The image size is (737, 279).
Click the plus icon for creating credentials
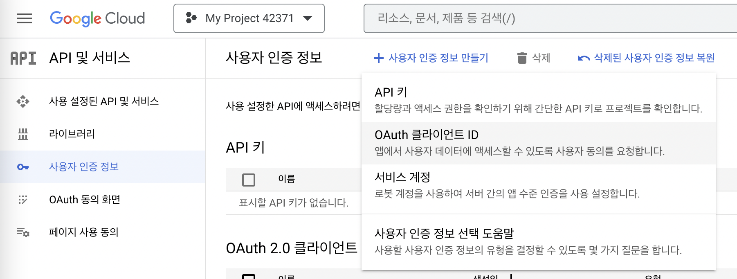[x=379, y=58]
